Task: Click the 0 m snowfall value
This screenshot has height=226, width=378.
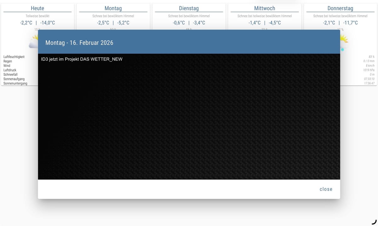Action: pyautogui.click(x=372, y=74)
